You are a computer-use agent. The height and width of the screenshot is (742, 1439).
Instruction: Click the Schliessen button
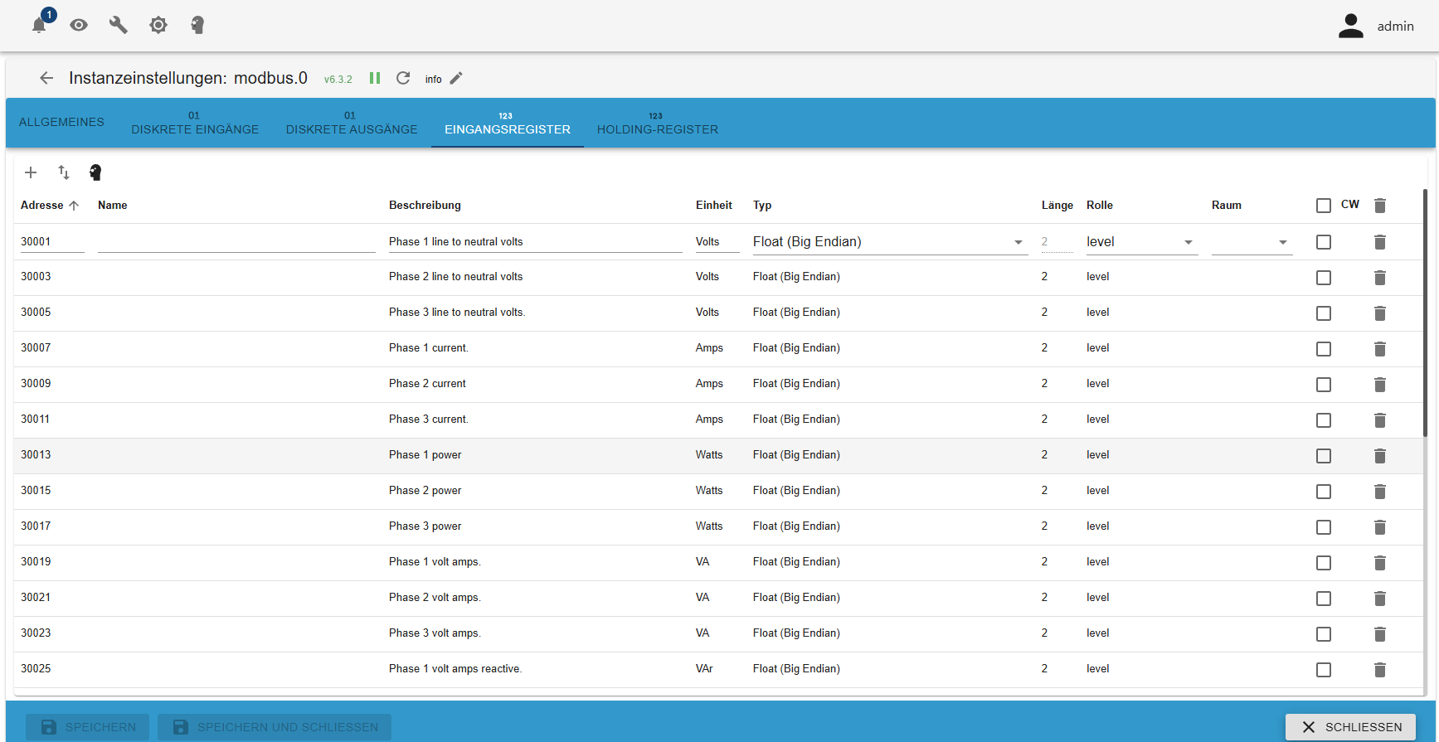point(1350,727)
